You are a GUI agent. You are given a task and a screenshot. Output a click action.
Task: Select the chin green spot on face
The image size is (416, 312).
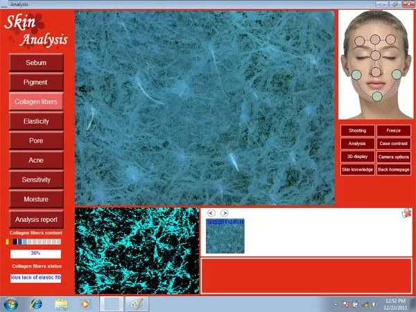(377, 96)
